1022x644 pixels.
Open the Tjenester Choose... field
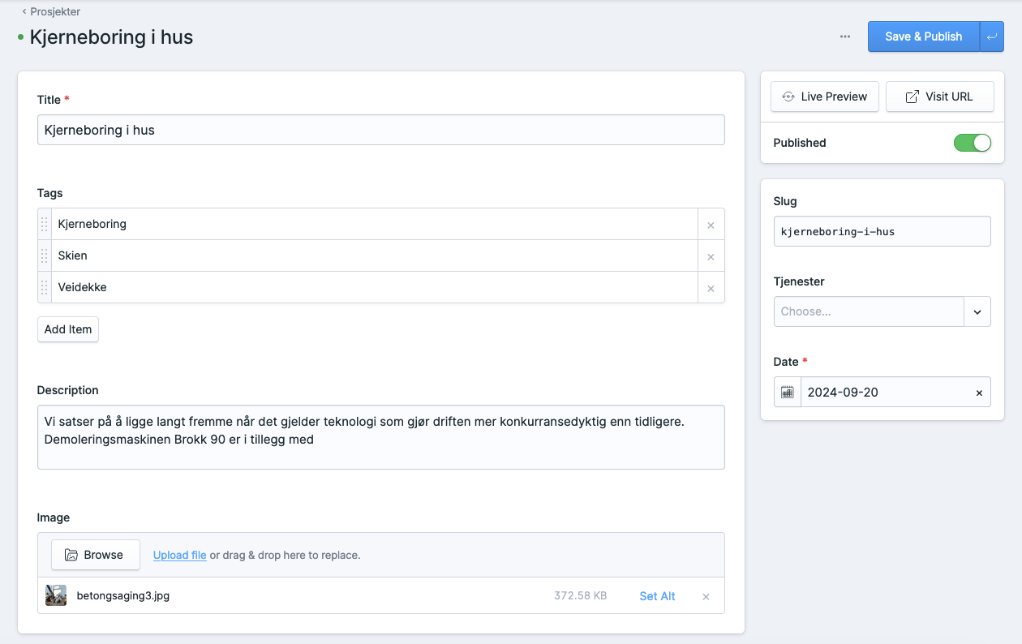tap(868, 311)
